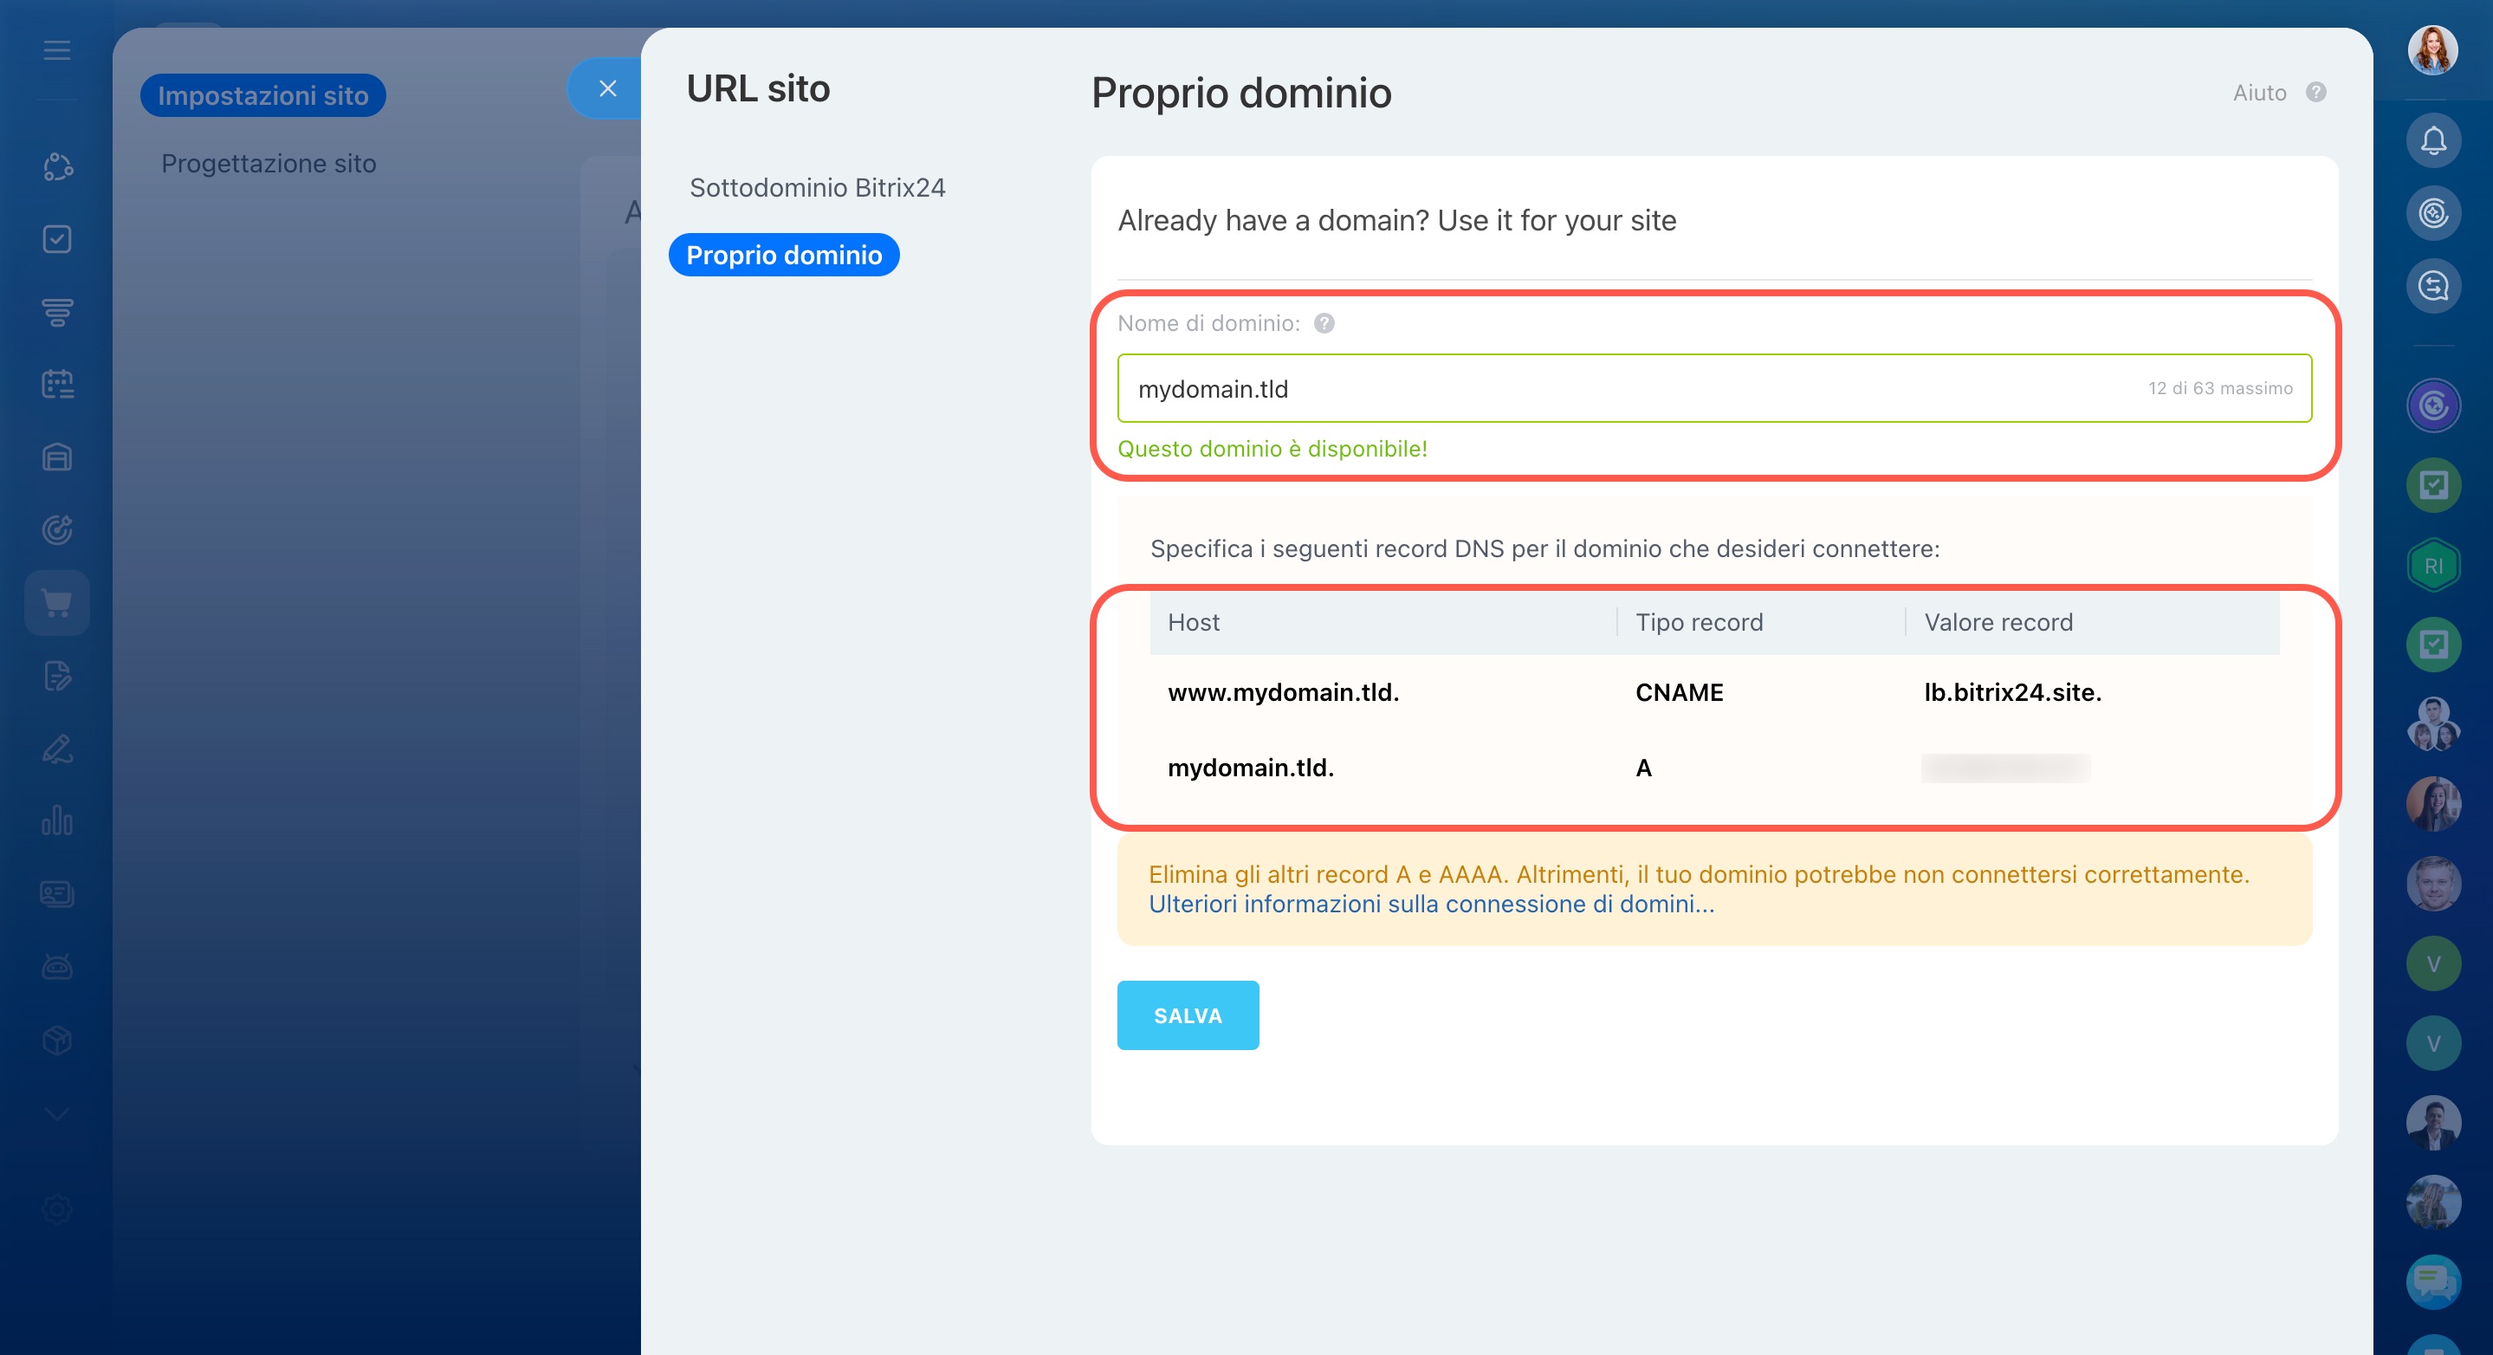This screenshot has width=2493, height=1355.
Task: Click the hamburger menu icon
Action: click(x=57, y=50)
